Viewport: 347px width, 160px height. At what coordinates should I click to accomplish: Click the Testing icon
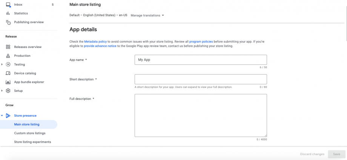(x=8, y=64)
